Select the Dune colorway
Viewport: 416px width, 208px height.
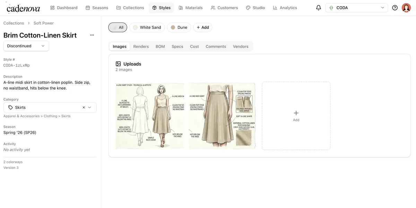click(x=179, y=27)
